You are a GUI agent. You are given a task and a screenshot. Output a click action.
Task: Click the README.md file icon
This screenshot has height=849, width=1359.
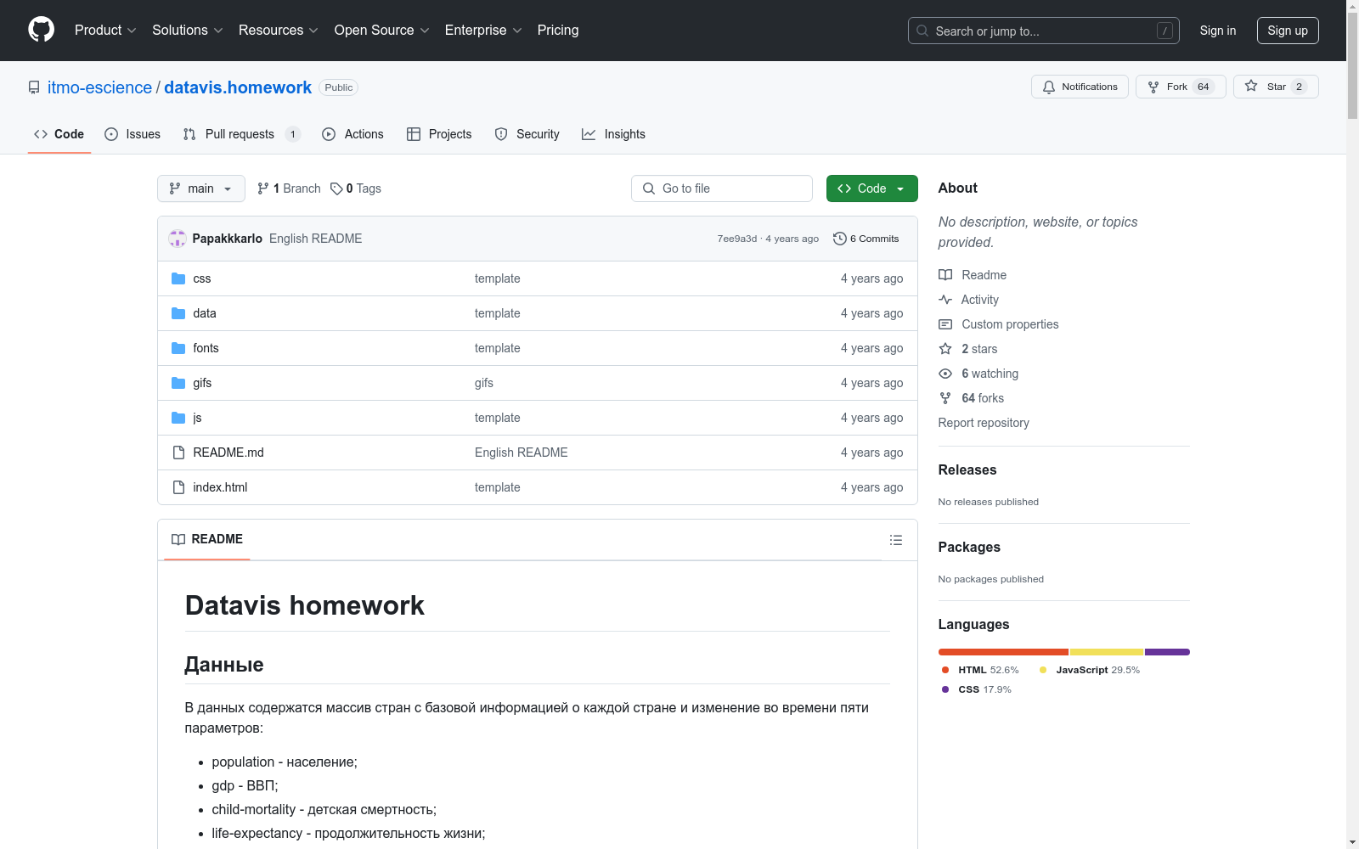coord(178,453)
